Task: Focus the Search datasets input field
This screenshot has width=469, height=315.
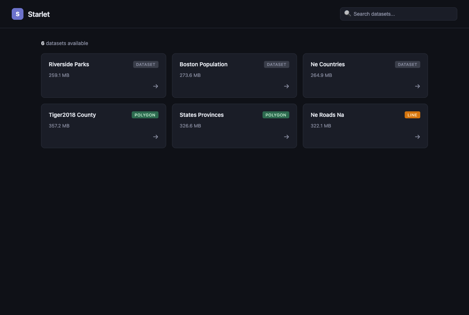Action: (399, 14)
